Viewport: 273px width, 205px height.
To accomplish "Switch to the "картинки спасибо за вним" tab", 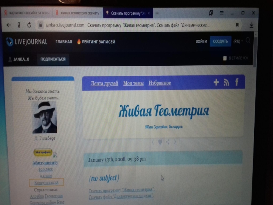I will point(27,13).
